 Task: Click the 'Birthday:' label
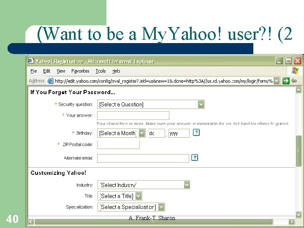coord(84,133)
